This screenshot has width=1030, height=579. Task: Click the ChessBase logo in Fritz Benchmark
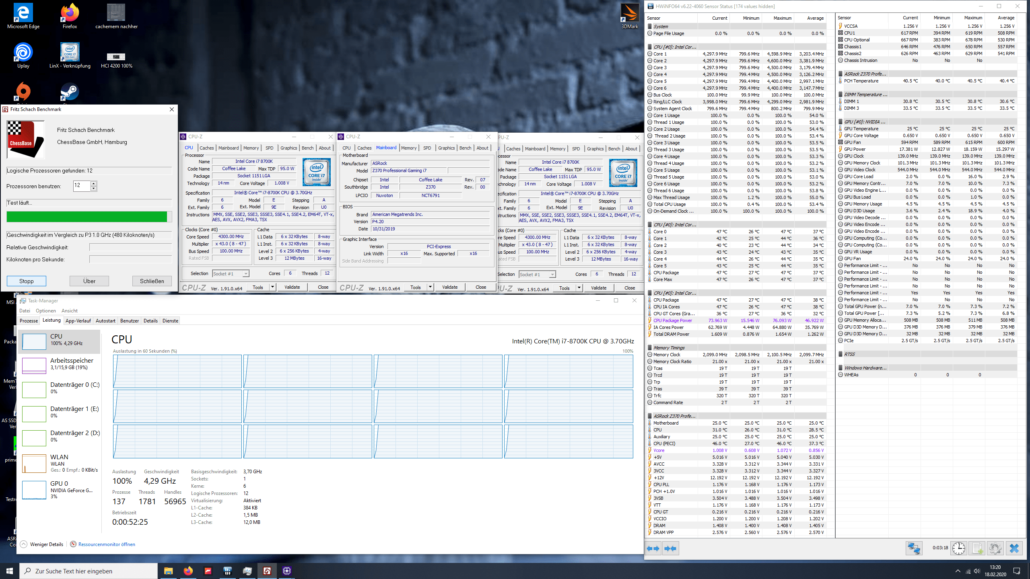tap(25, 140)
